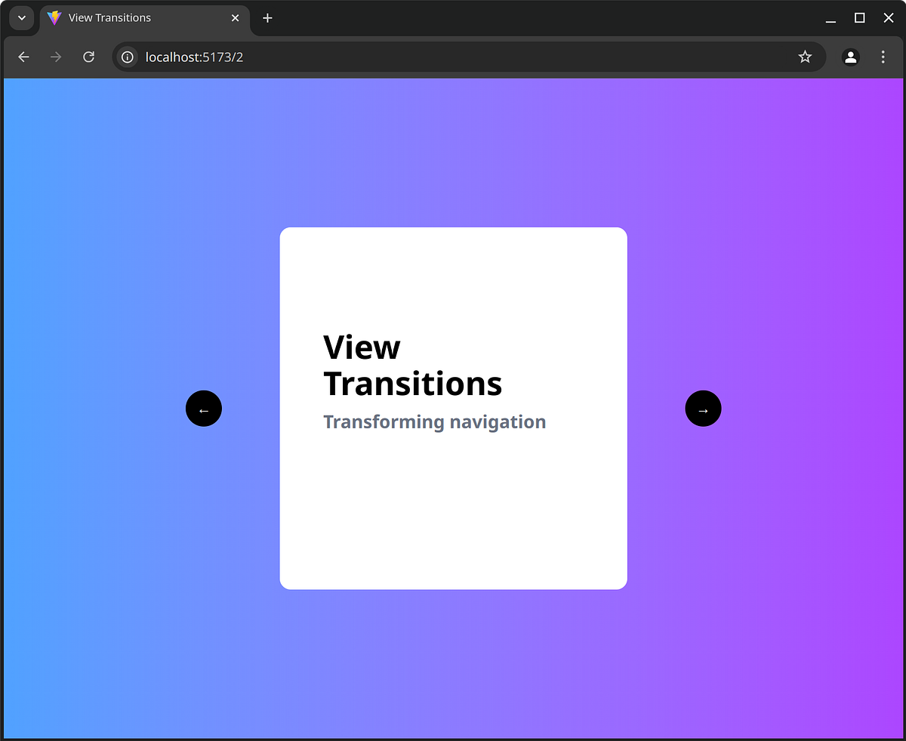
Task: Open site information via the info icon
Action: coord(127,57)
